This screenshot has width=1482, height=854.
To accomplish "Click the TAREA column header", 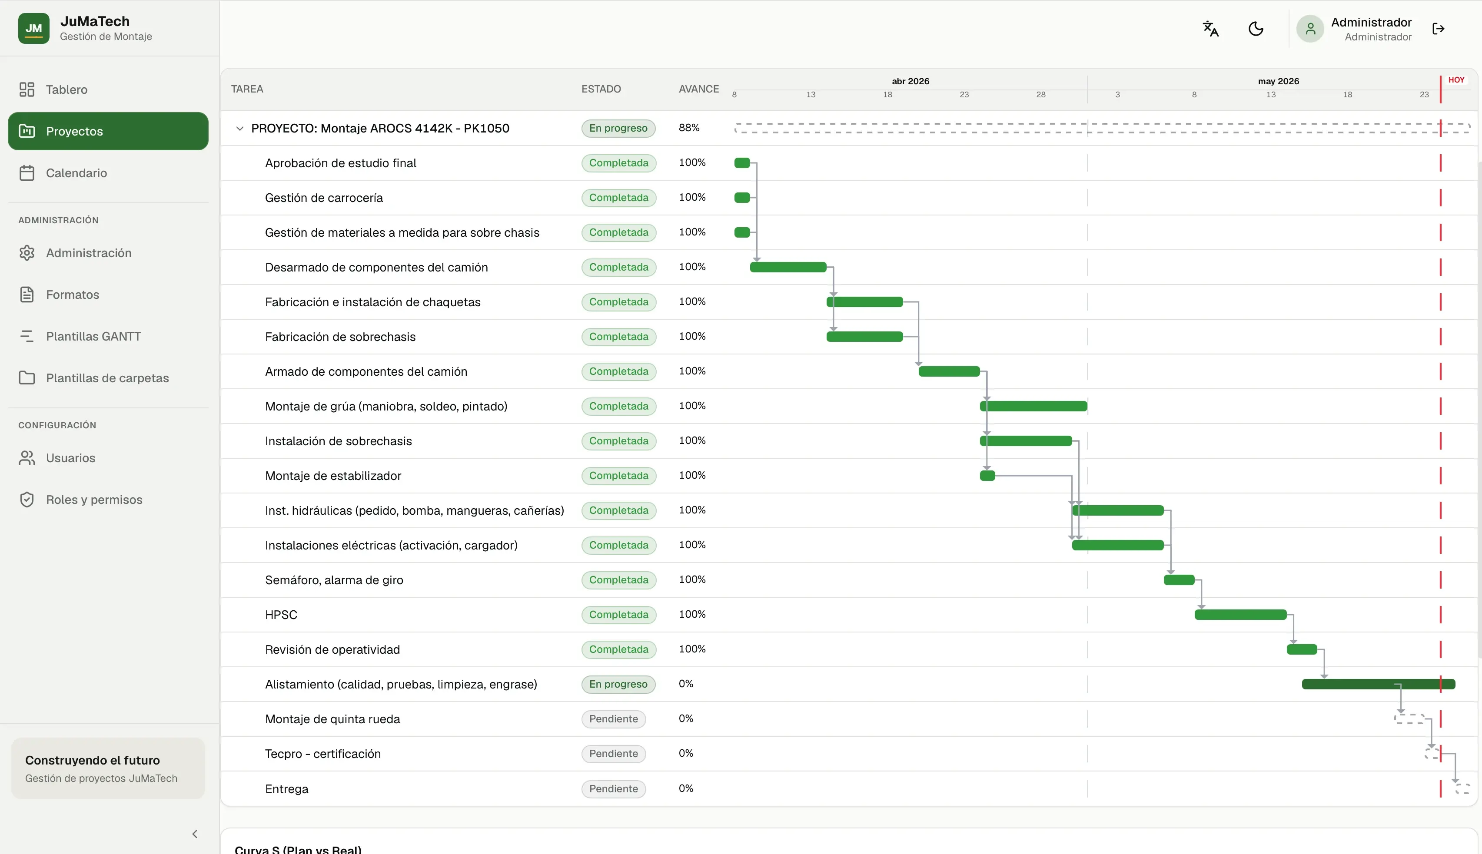I will coord(247,89).
